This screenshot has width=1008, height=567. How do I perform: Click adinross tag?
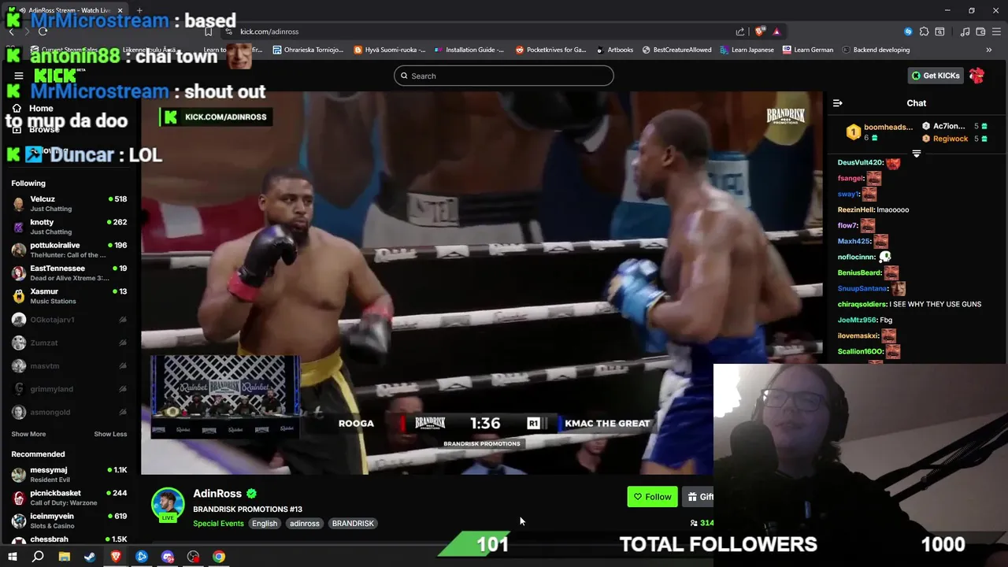point(305,524)
